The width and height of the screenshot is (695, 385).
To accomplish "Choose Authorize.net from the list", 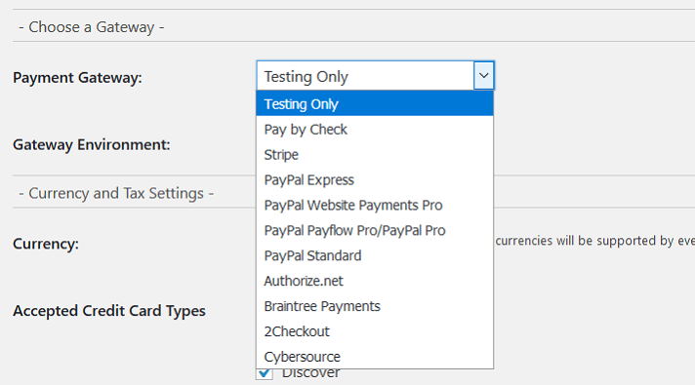I will pos(375,281).
